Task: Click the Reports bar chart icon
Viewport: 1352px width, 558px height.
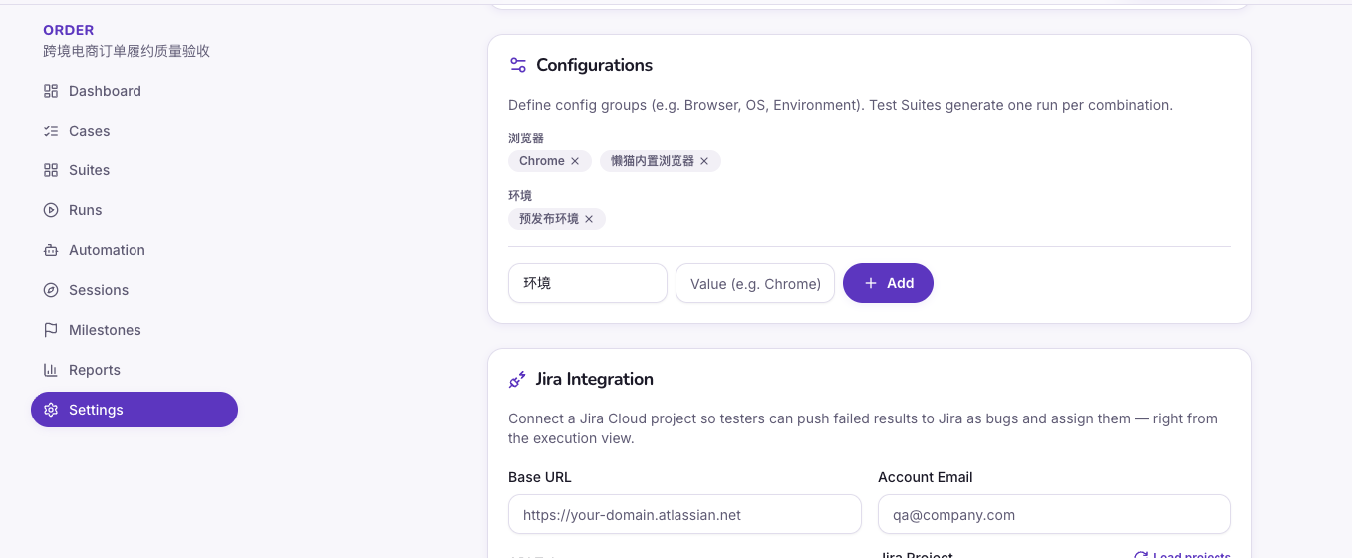Action: [x=51, y=370]
